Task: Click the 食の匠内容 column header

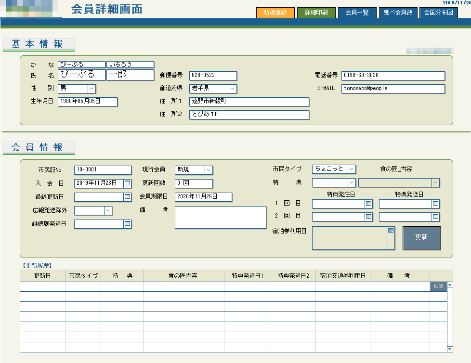Action: click(183, 276)
